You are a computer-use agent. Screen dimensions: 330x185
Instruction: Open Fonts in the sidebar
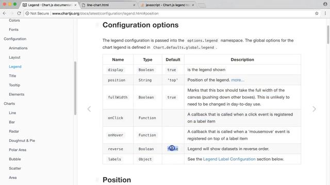coord(14,30)
